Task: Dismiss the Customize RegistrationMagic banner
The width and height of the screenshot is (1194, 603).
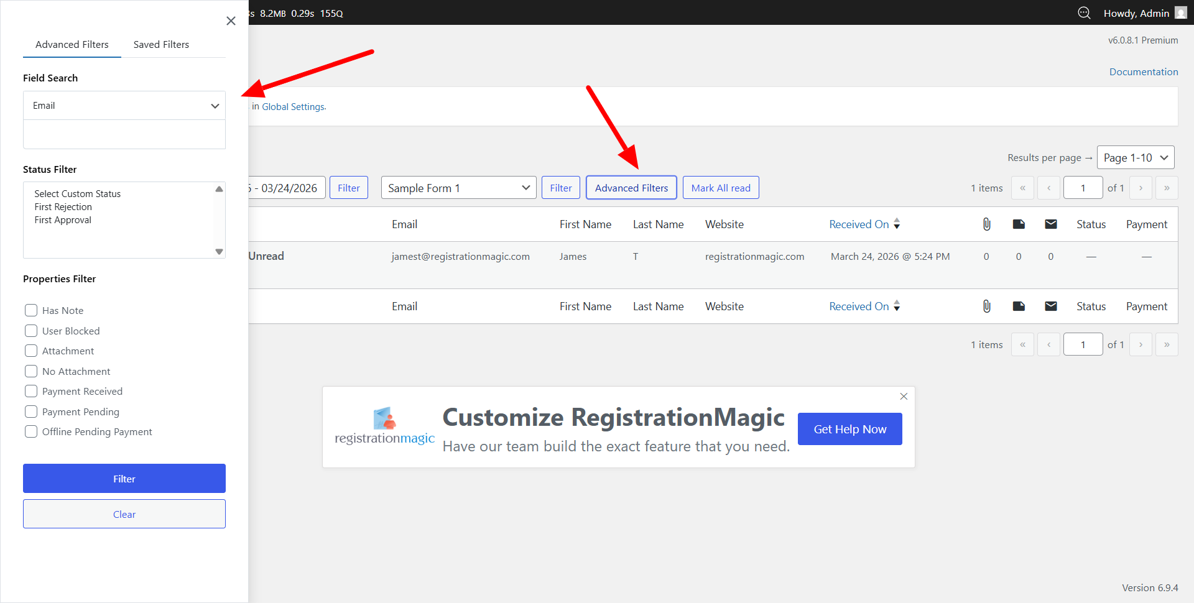Action: (x=904, y=397)
